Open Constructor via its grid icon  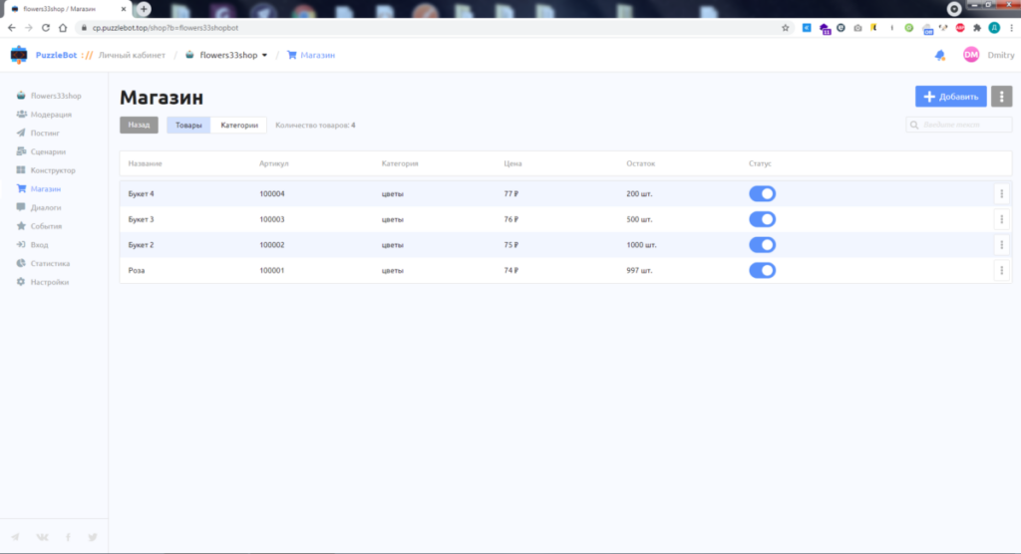(x=21, y=170)
